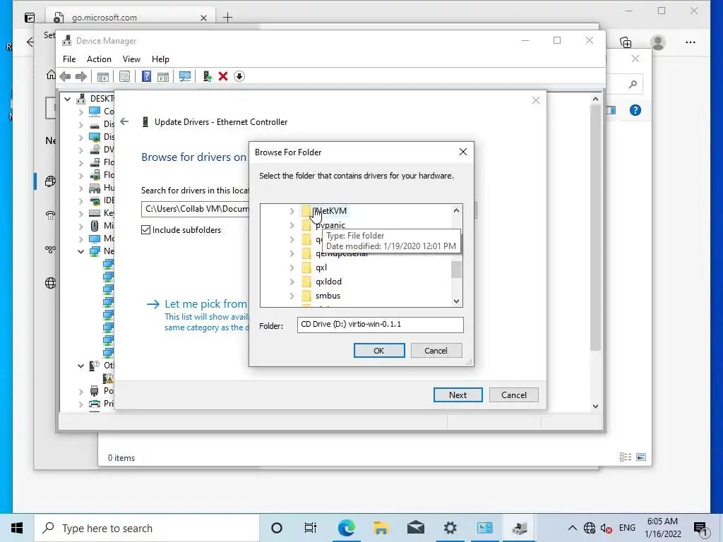Select the pvpanic folder in the tree
The image size is (723, 542).
coord(330,225)
